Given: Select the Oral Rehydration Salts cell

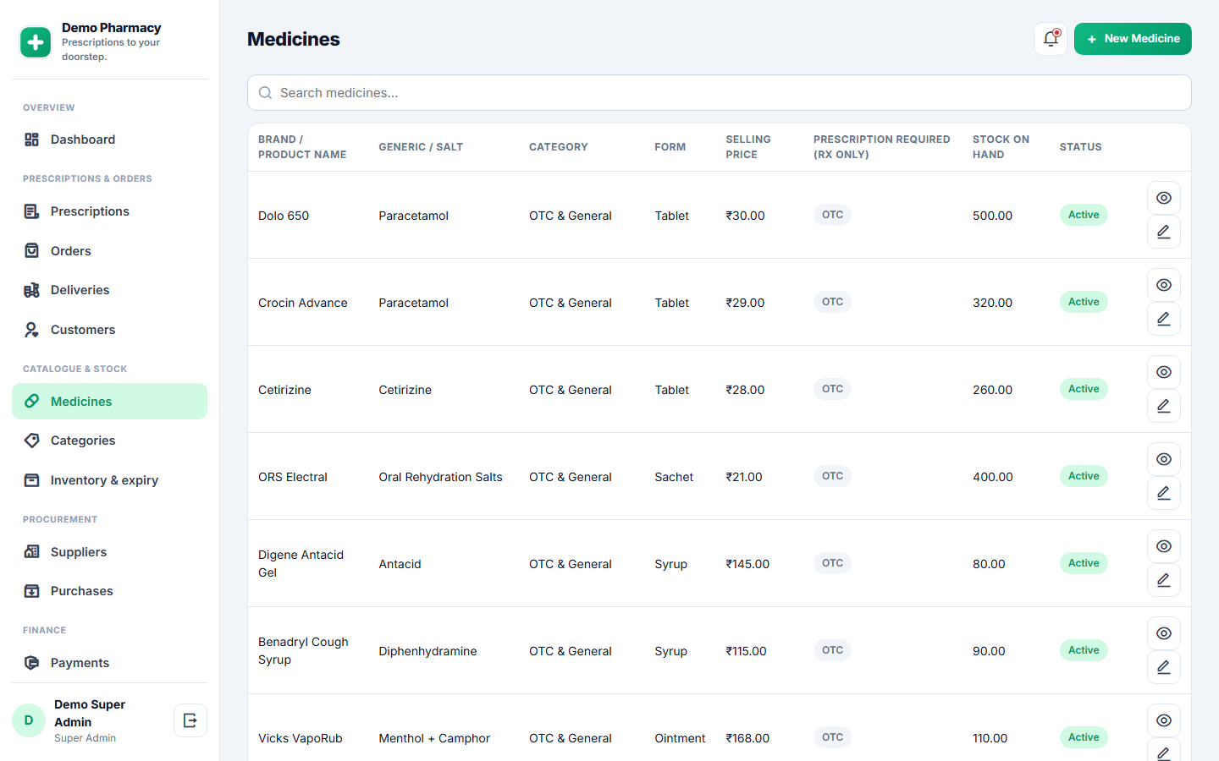Looking at the screenshot, I should pos(440,477).
